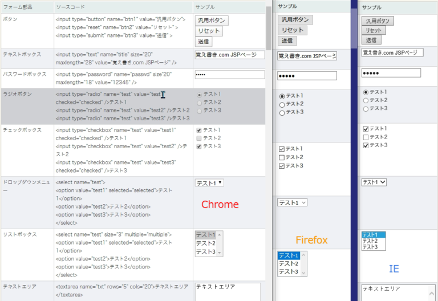Open the テスト1 dropdown in the Chrome sample
Viewport: 438px width, 301px height.
click(209, 183)
